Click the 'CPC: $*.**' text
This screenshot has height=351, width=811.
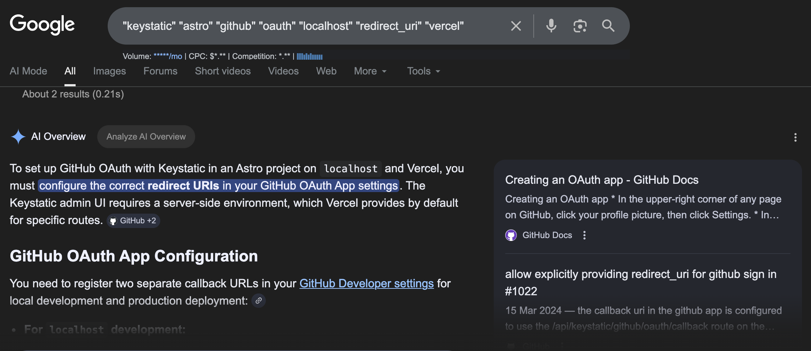pyautogui.click(x=207, y=56)
